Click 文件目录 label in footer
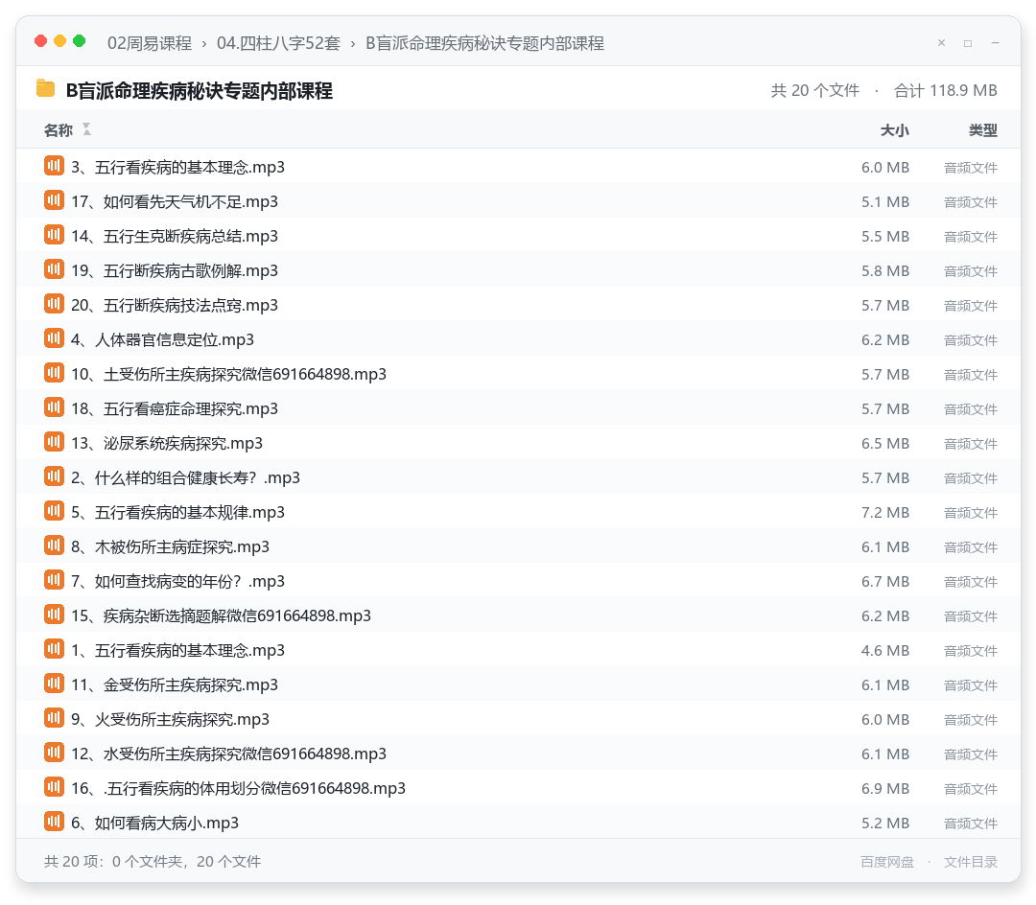 [x=971, y=862]
